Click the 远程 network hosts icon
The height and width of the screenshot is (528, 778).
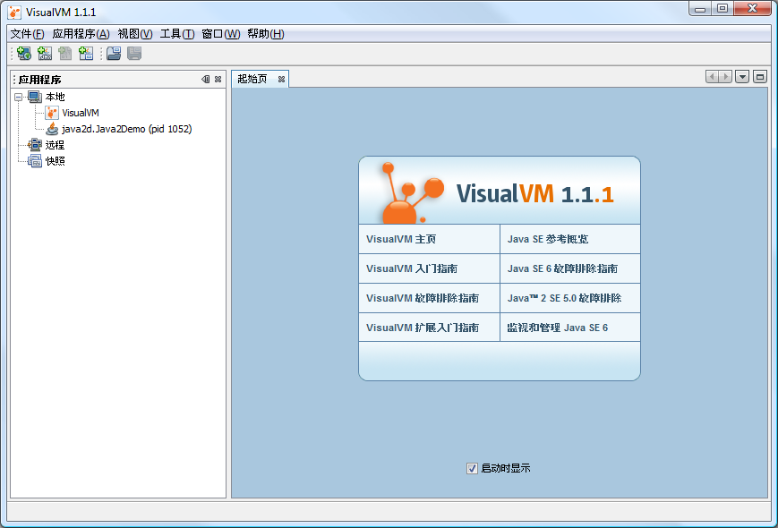[35, 145]
